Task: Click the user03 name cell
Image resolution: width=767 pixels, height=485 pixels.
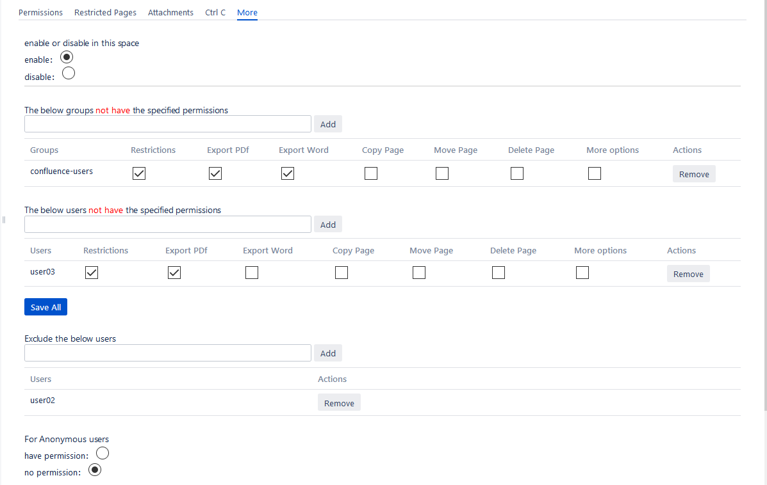Action: [x=42, y=271]
